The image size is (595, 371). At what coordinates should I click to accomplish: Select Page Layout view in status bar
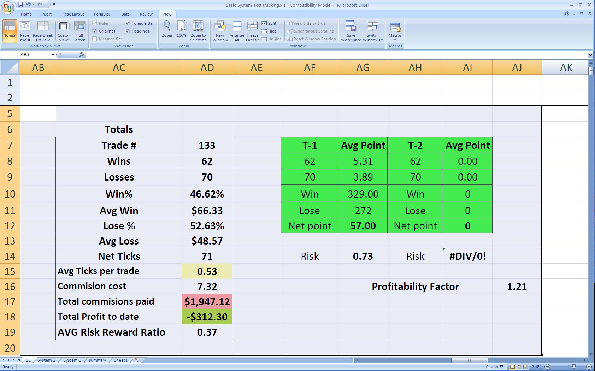click(519, 367)
